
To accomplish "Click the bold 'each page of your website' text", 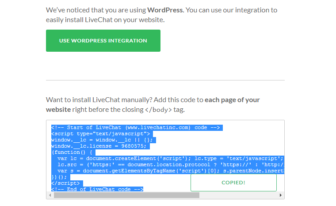I will tap(153, 105).
